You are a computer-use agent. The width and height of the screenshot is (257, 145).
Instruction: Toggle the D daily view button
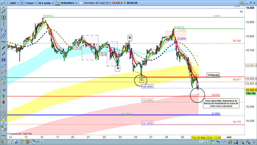click(22, 3)
